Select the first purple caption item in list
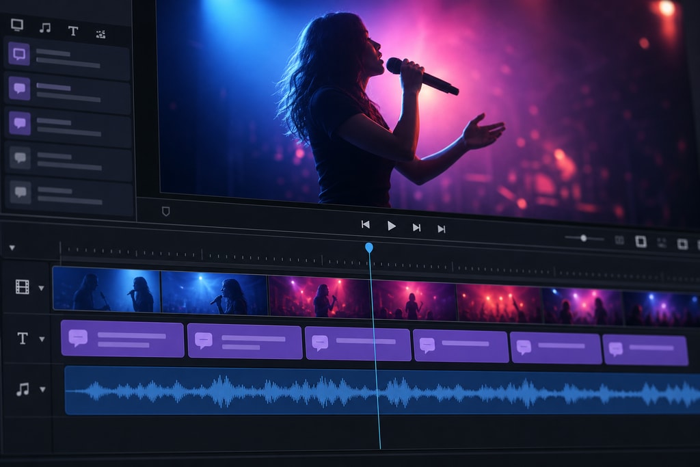 [67, 57]
